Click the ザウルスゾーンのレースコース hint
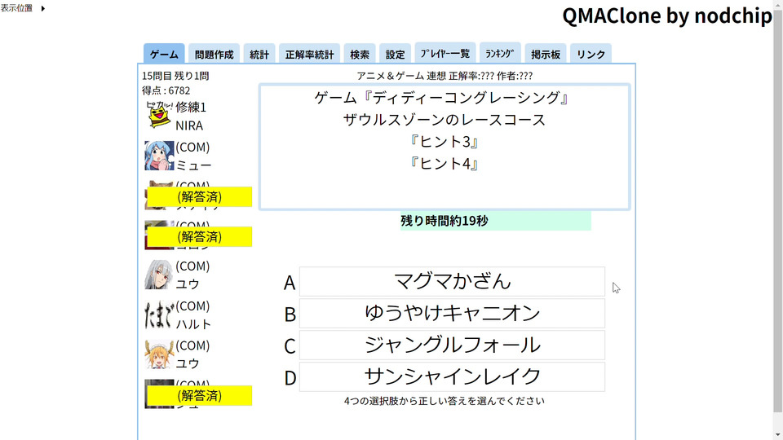Screen dimensions: 783x440 click(444, 120)
